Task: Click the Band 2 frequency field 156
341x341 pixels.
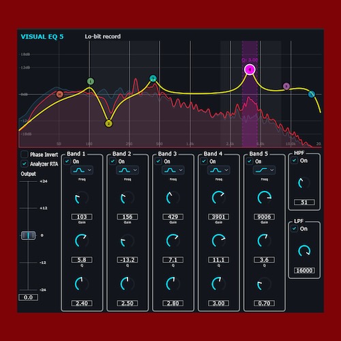Action: 128,217
